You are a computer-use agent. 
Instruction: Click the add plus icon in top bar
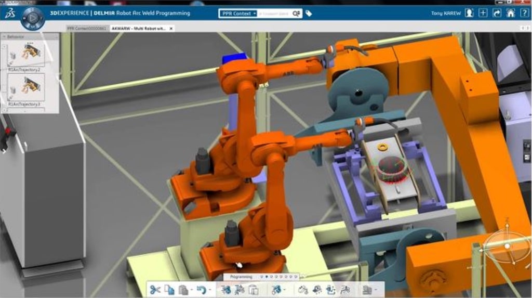(x=483, y=13)
